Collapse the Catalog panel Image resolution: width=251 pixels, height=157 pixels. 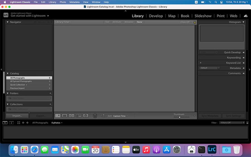click(x=8, y=73)
